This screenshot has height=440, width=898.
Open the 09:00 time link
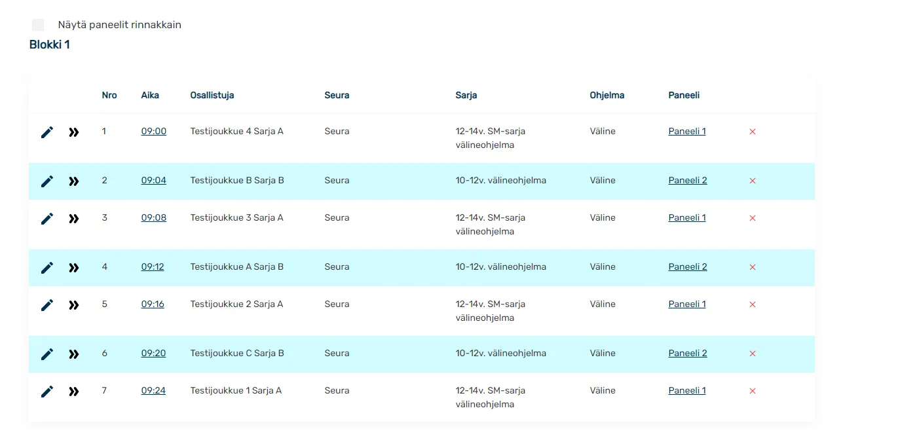(x=154, y=131)
